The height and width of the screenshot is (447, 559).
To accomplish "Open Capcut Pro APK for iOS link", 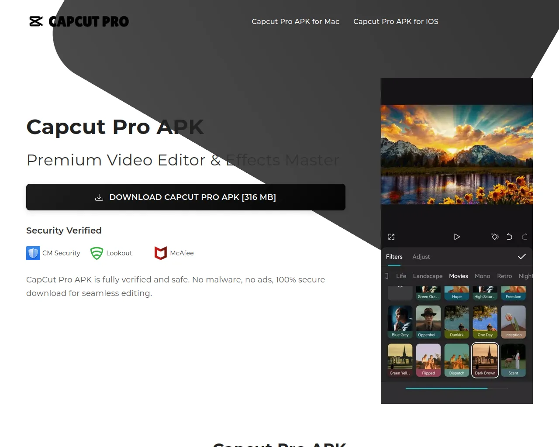I will (396, 21).
